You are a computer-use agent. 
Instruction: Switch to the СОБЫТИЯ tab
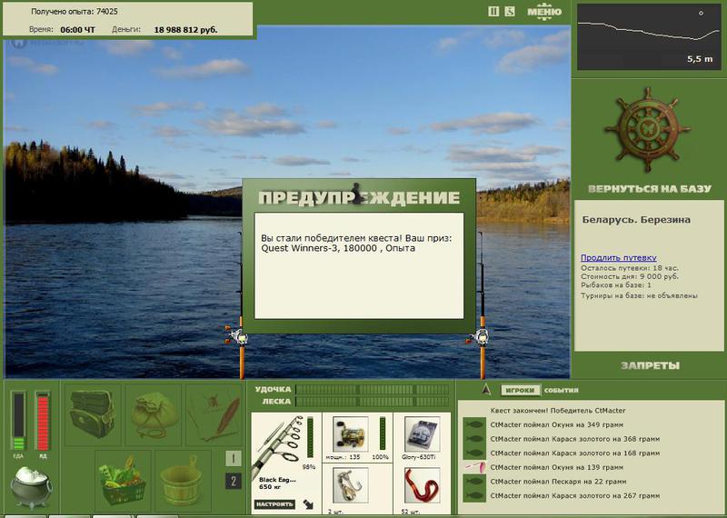click(561, 391)
